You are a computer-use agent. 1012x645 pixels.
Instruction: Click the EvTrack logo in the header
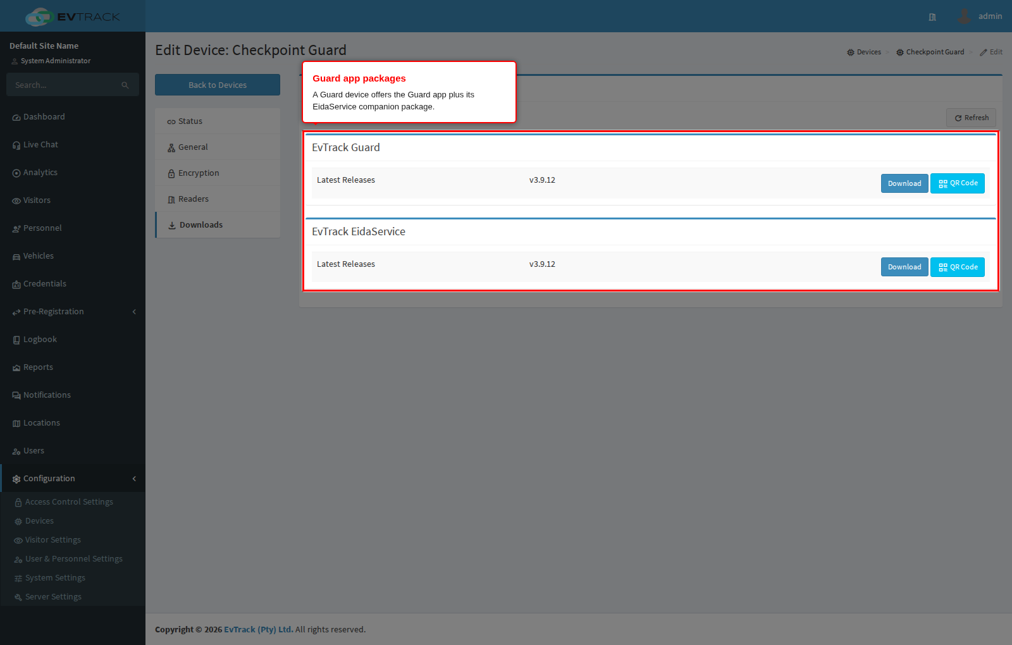click(73, 16)
